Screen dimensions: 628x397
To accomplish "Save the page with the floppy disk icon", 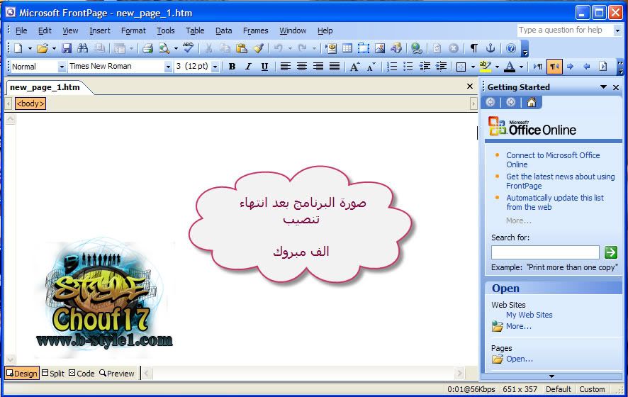I will (67, 48).
